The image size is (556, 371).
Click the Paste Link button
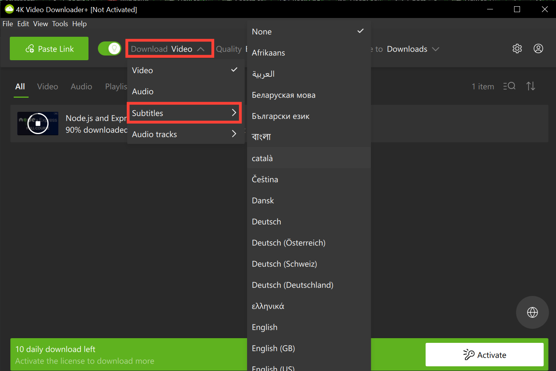click(x=49, y=48)
